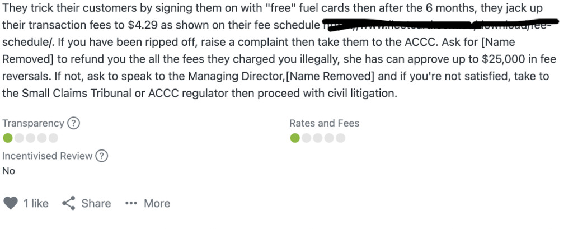Click the "1 like" count text
Image resolution: width=573 pixels, height=229 pixels.
coord(36,203)
